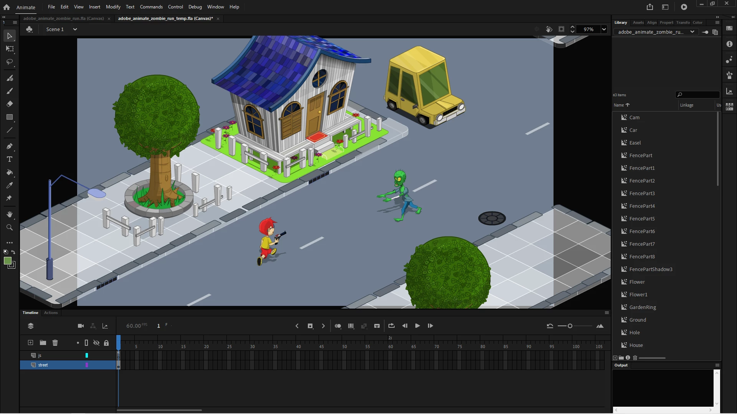Click the Add Camera icon in timeline
This screenshot has width=737, height=414.
tap(81, 326)
